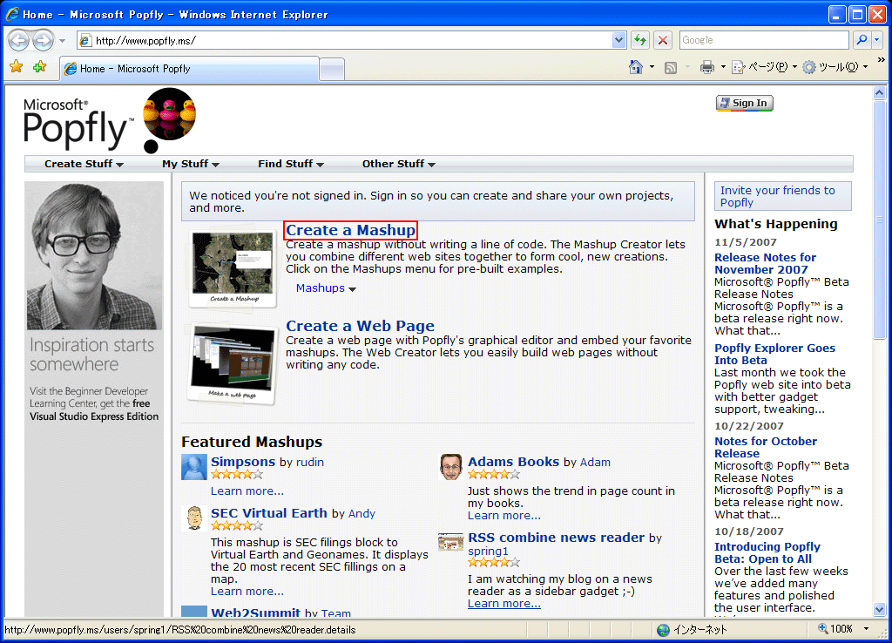Screen dimensions: 892x643
Task: Expand the zoom level dropdown arrow
Action: pyautogui.click(x=867, y=629)
